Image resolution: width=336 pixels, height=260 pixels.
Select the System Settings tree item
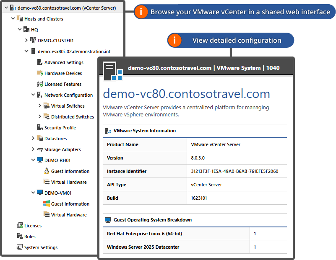coord(41,247)
